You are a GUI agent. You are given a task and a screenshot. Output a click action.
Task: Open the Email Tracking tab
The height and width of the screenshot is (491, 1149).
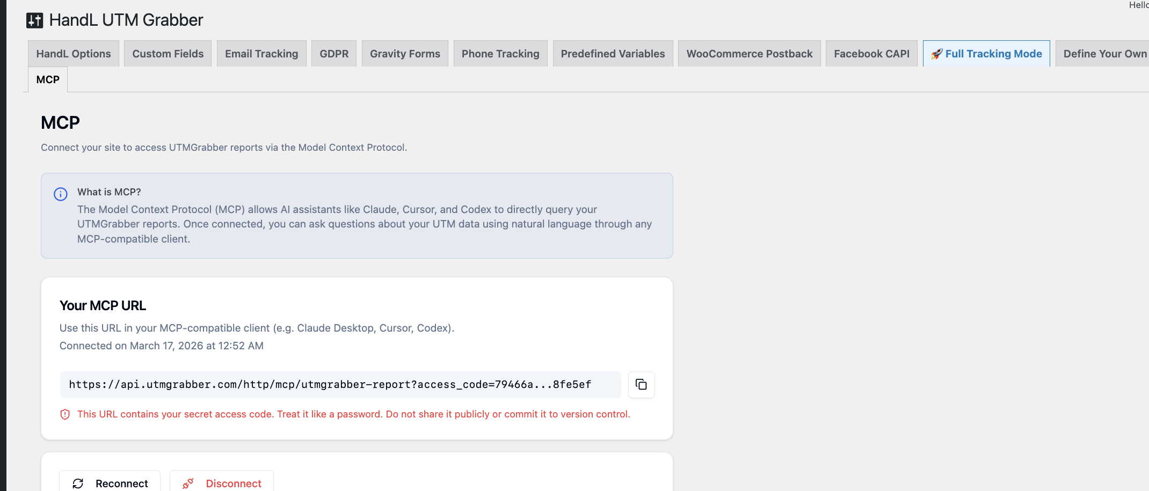pyautogui.click(x=261, y=54)
